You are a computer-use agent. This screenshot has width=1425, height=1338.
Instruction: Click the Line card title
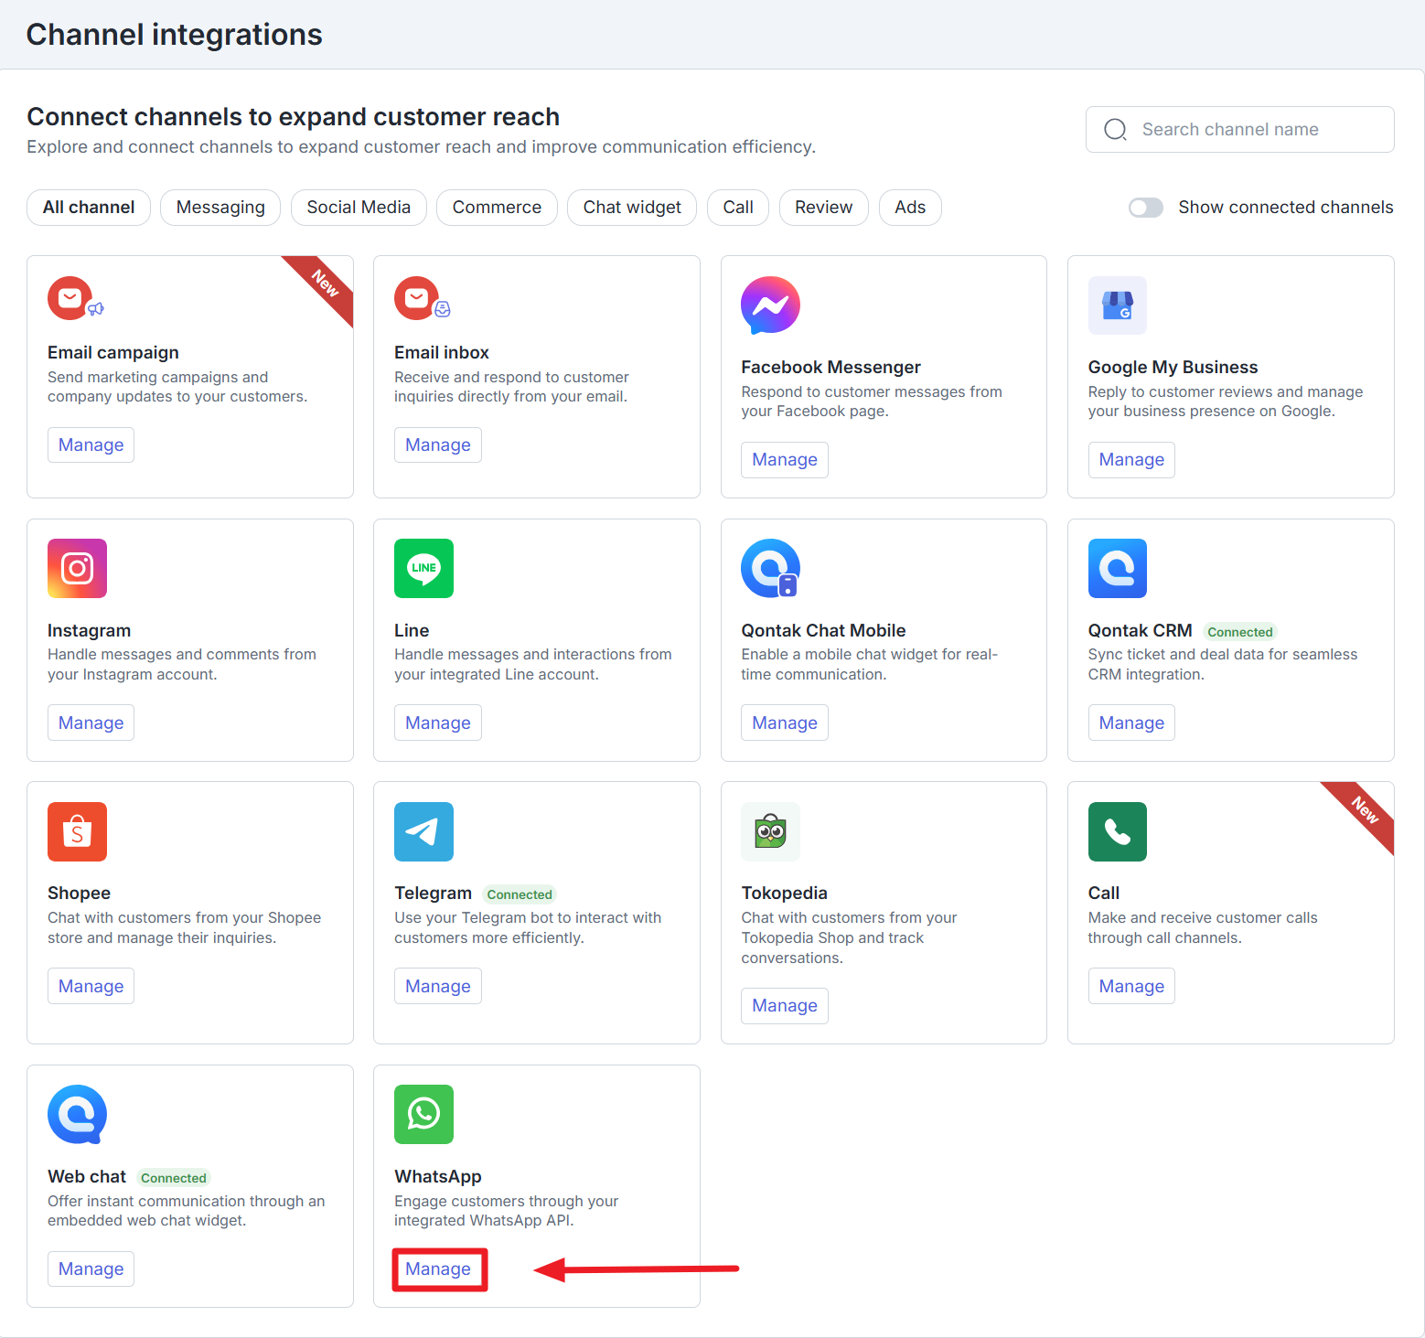pos(412,631)
